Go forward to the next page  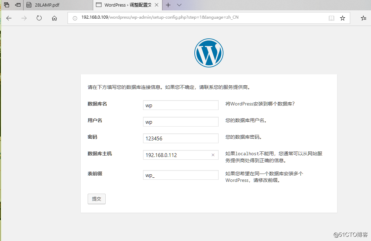(24, 18)
